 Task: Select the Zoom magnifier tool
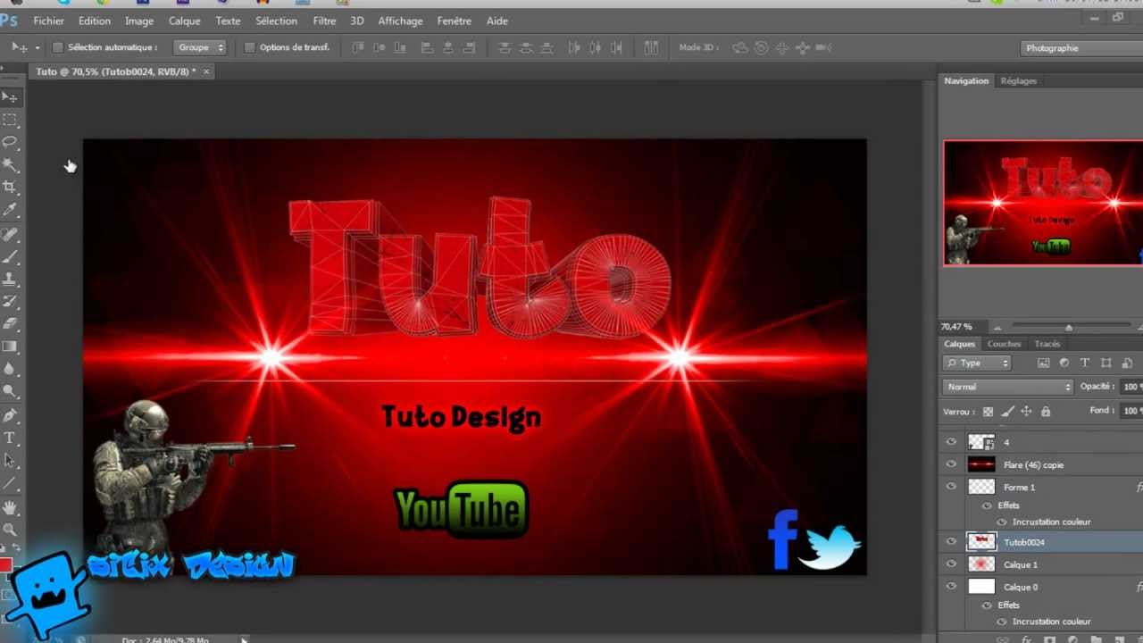[10, 530]
